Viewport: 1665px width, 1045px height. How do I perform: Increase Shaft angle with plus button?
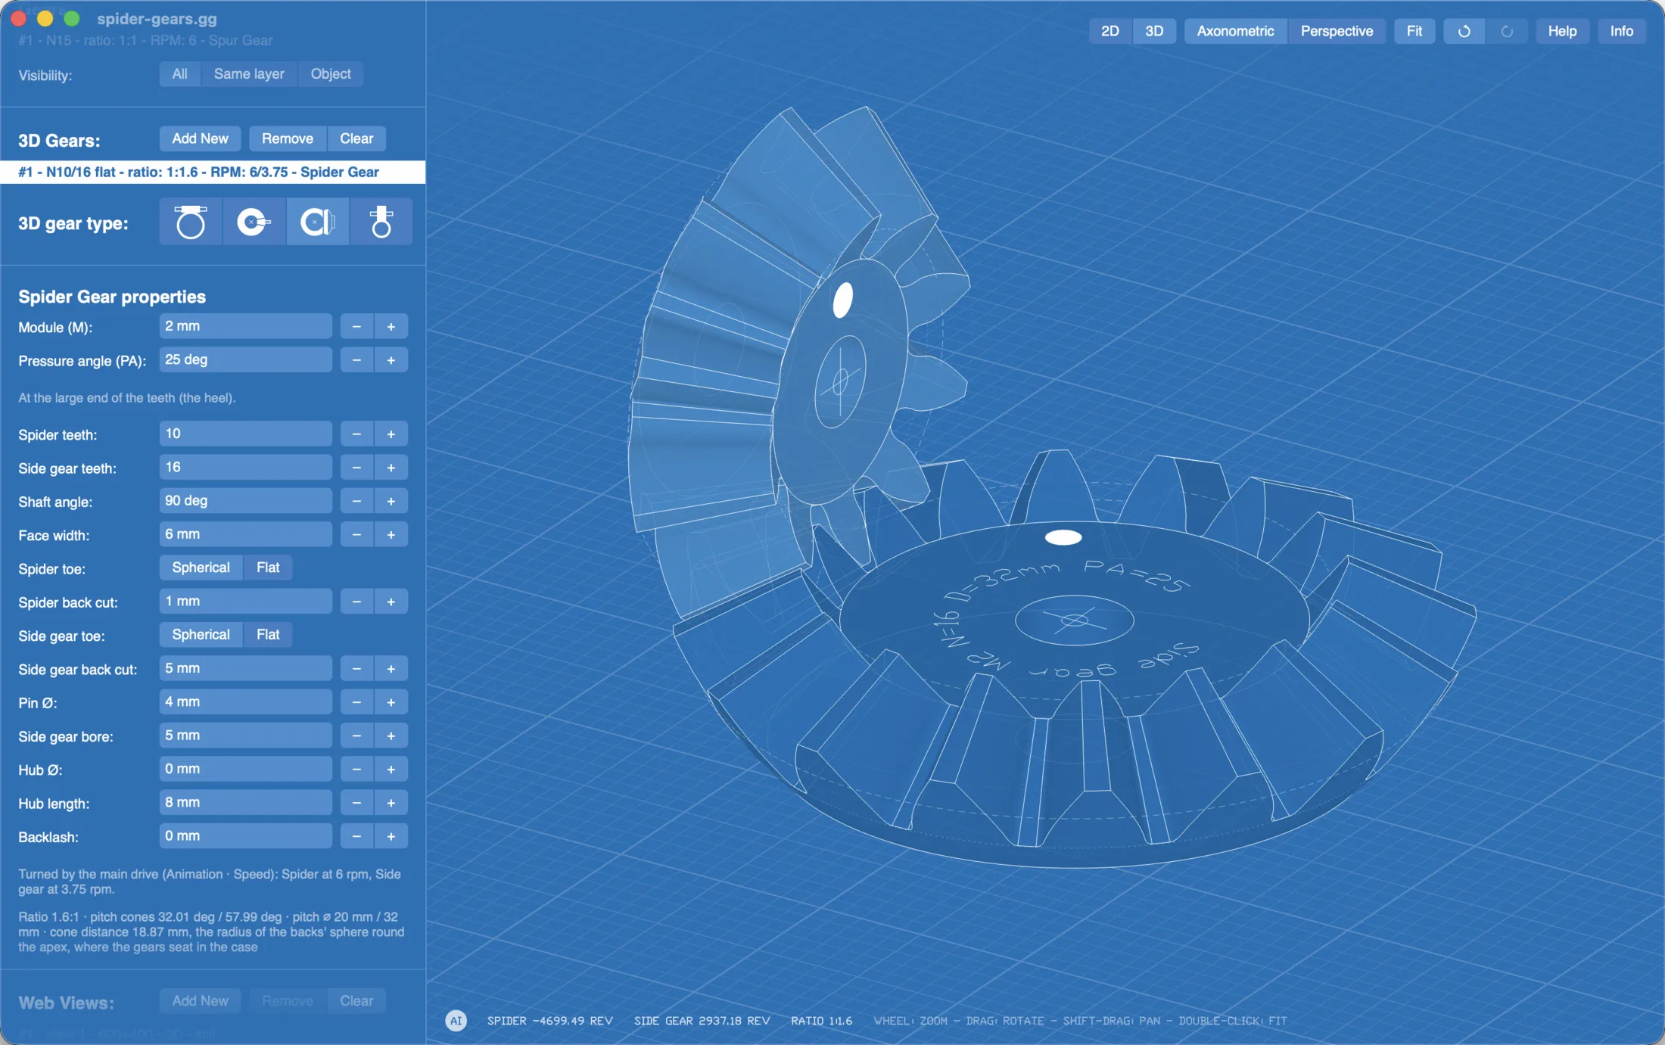coord(391,501)
